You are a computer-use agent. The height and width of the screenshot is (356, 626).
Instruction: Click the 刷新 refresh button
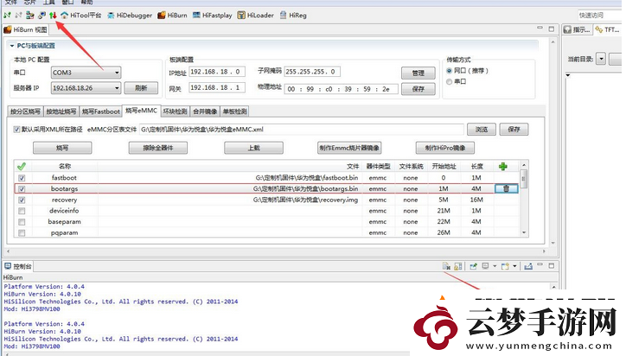(x=141, y=88)
